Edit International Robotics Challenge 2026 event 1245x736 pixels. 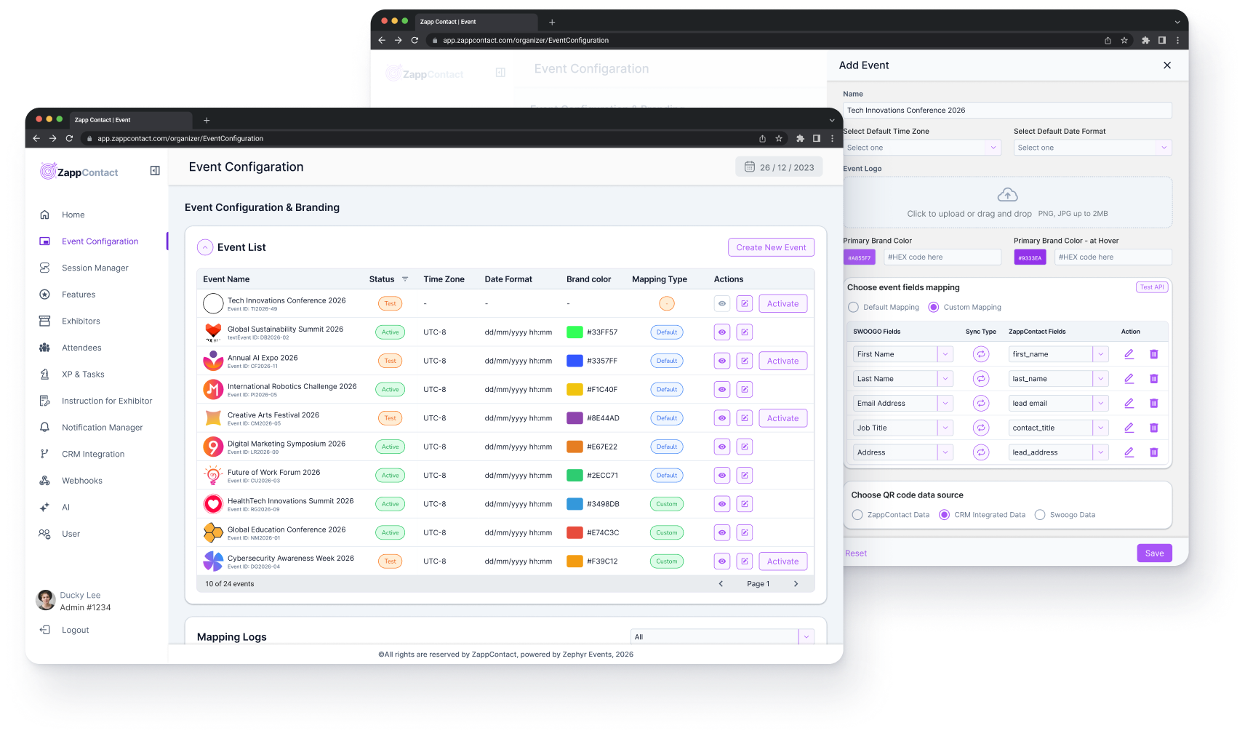(x=744, y=389)
